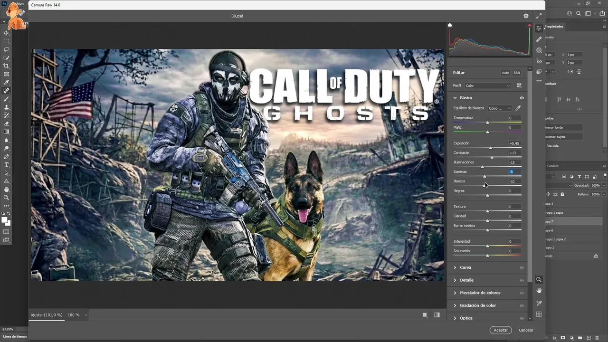Screen dimensions: 608x342
Task: Click the Cancelar button
Action: pos(526,330)
